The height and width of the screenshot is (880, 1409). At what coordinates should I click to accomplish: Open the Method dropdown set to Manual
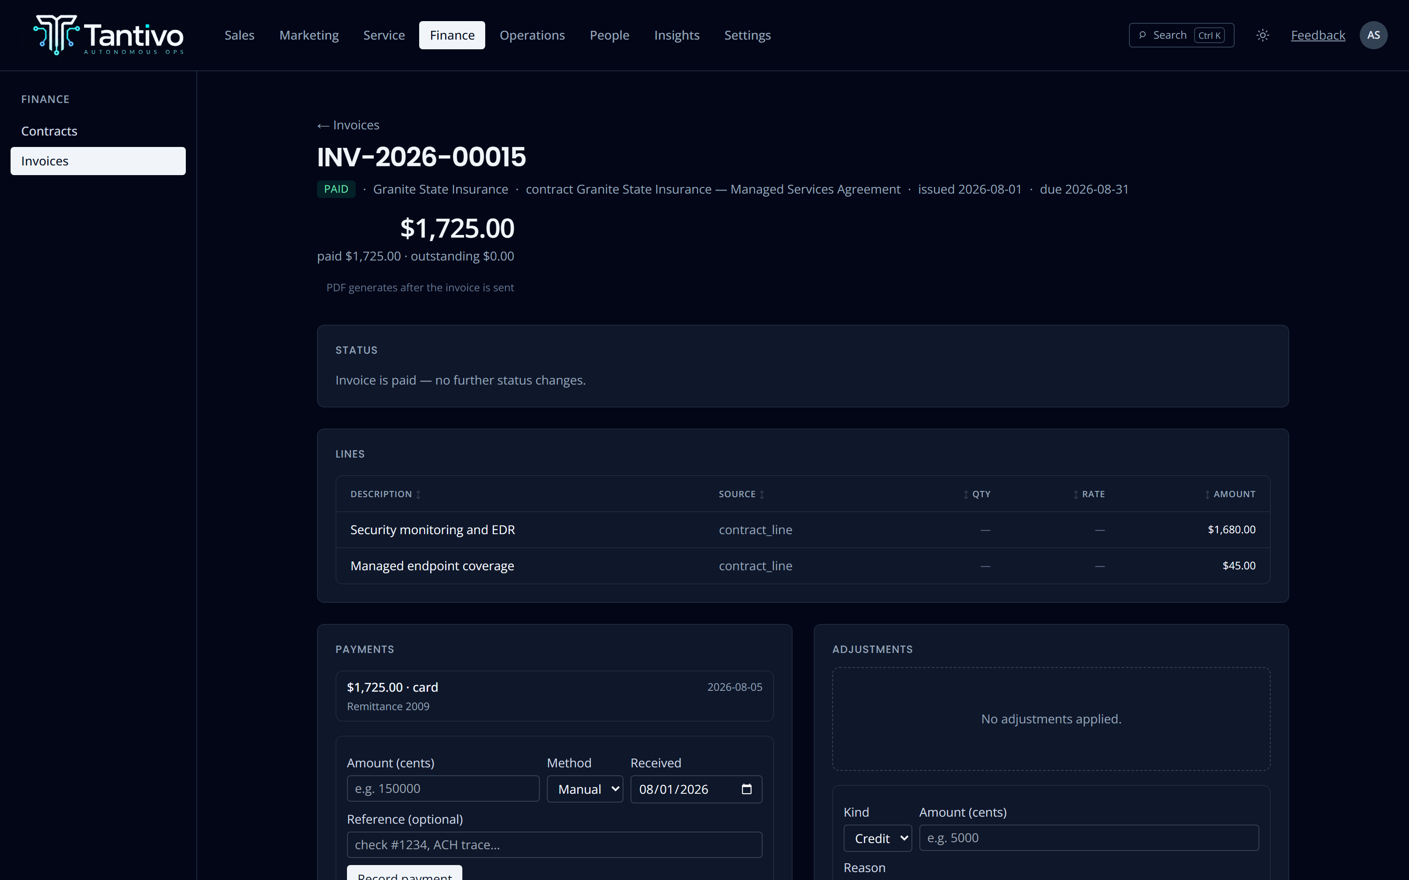tap(585, 789)
